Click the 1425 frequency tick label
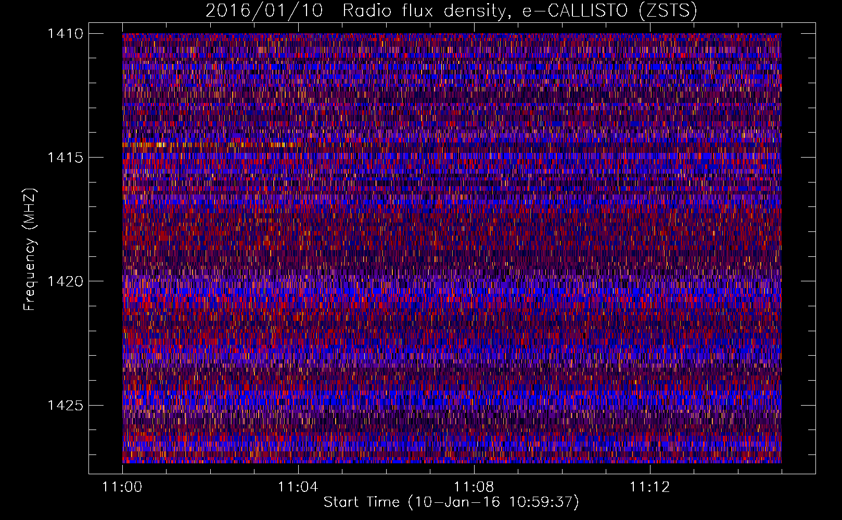 click(66, 405)
